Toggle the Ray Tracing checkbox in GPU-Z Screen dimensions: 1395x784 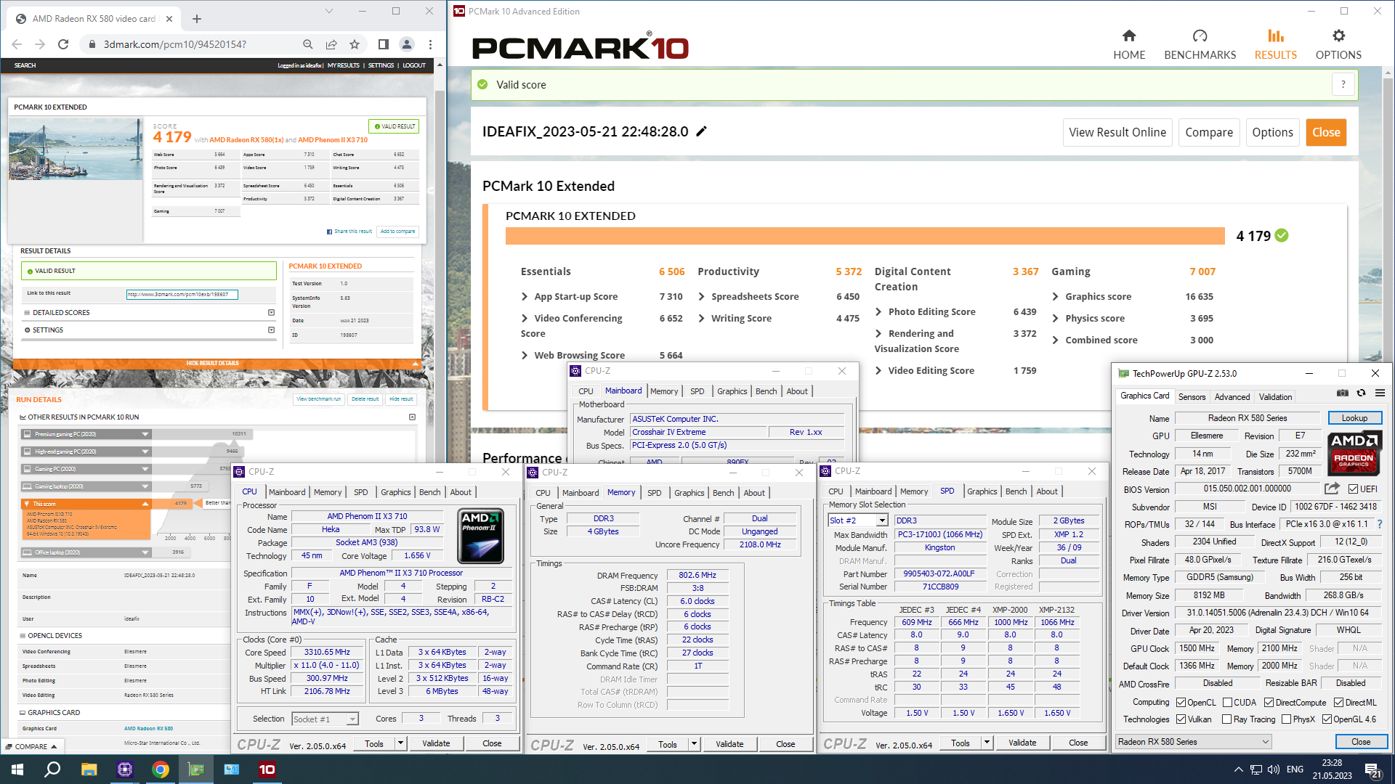[x=1227, y=719]
